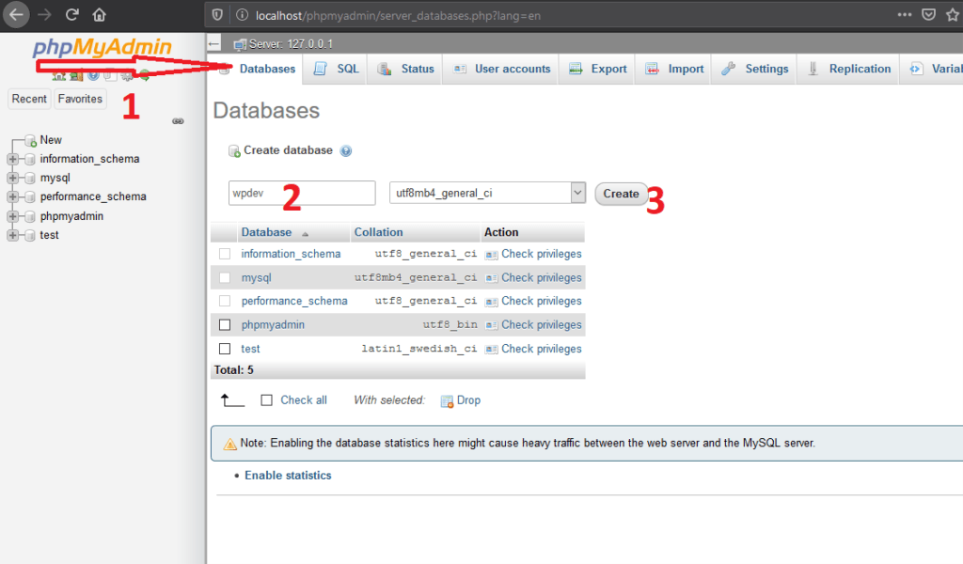Open the browser home page icon

click(x=99, y=15)
